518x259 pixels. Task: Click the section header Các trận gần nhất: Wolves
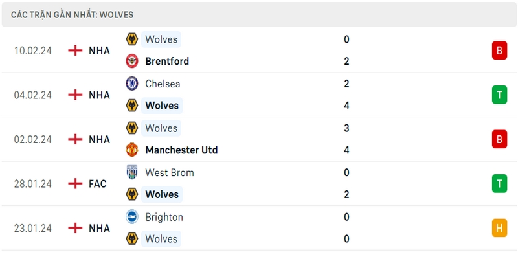[x=72, y=15]
